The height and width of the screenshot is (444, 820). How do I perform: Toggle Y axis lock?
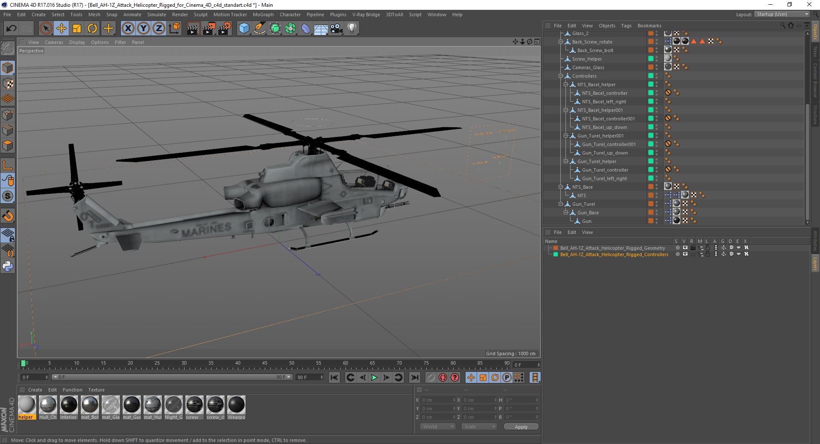(x=143, y=29)
